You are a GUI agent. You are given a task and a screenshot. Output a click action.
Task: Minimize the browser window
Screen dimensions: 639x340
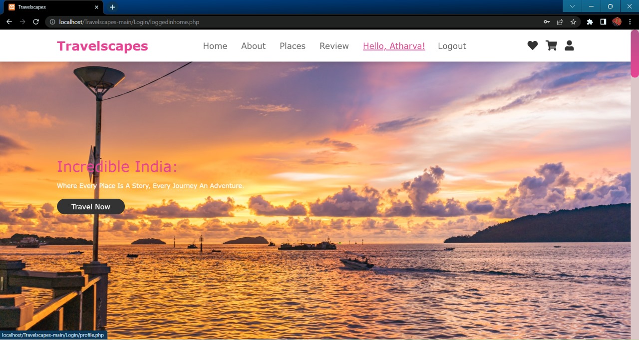[x=591, y=6]
